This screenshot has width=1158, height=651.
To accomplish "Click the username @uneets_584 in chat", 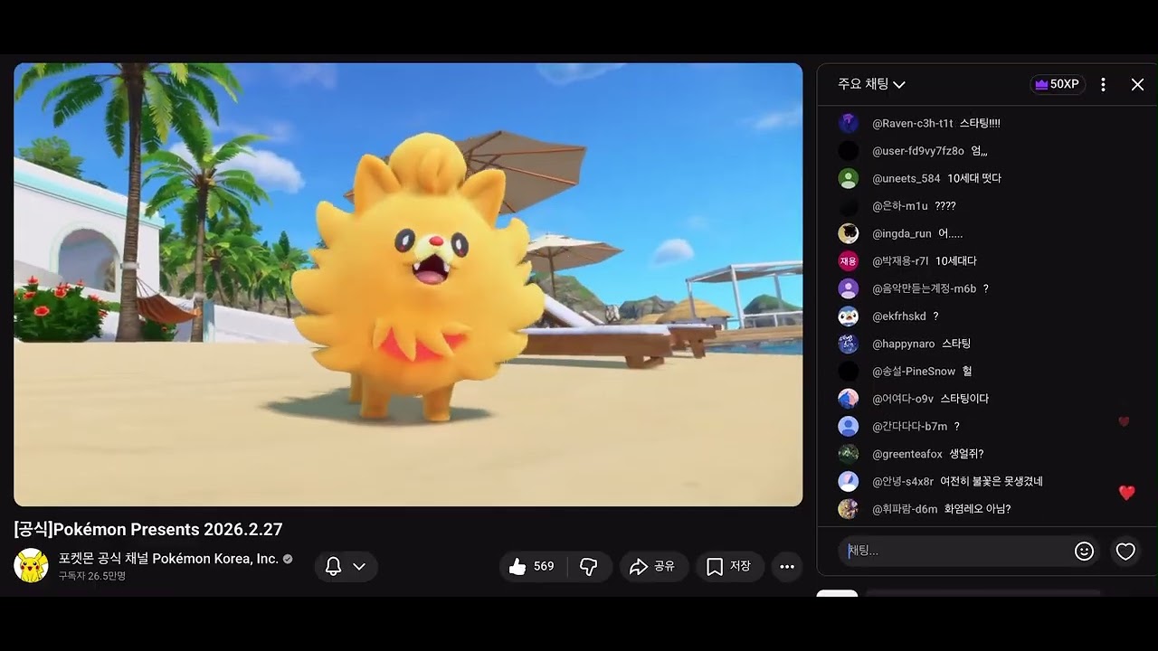I will click(x=906, y=178).
